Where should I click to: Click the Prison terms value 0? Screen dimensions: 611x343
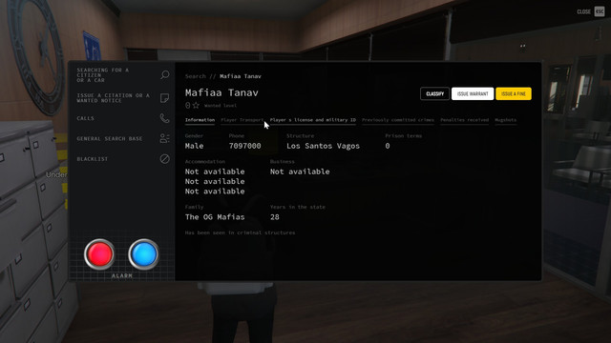388,146
